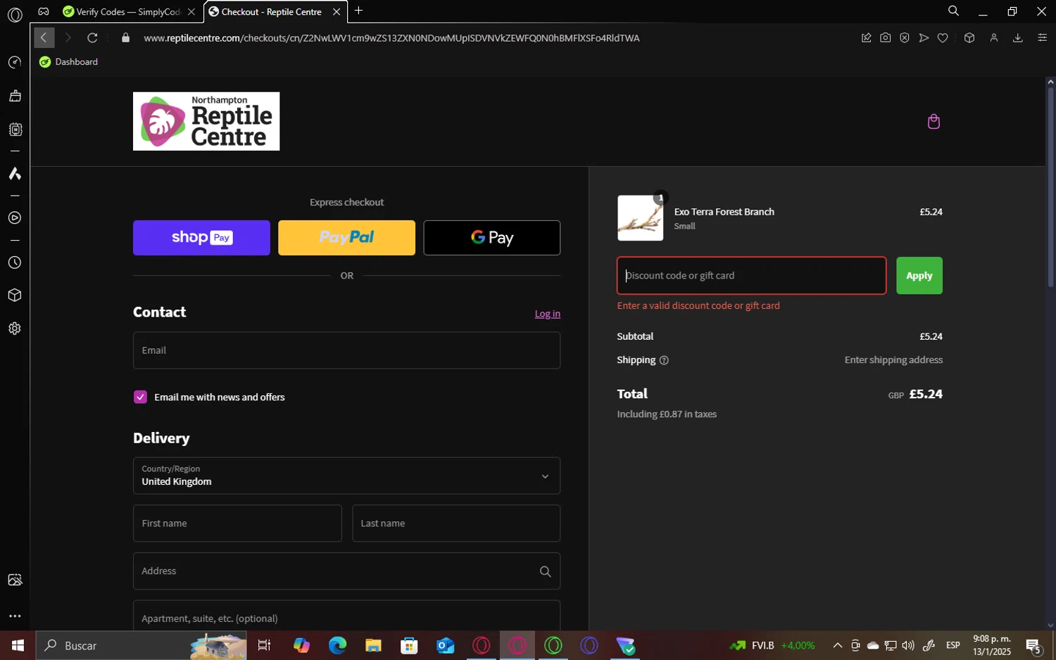Screen dimensions: 1056x660
Task: Add page to bookmarks heart icon
Action: [x=943, y=38]
